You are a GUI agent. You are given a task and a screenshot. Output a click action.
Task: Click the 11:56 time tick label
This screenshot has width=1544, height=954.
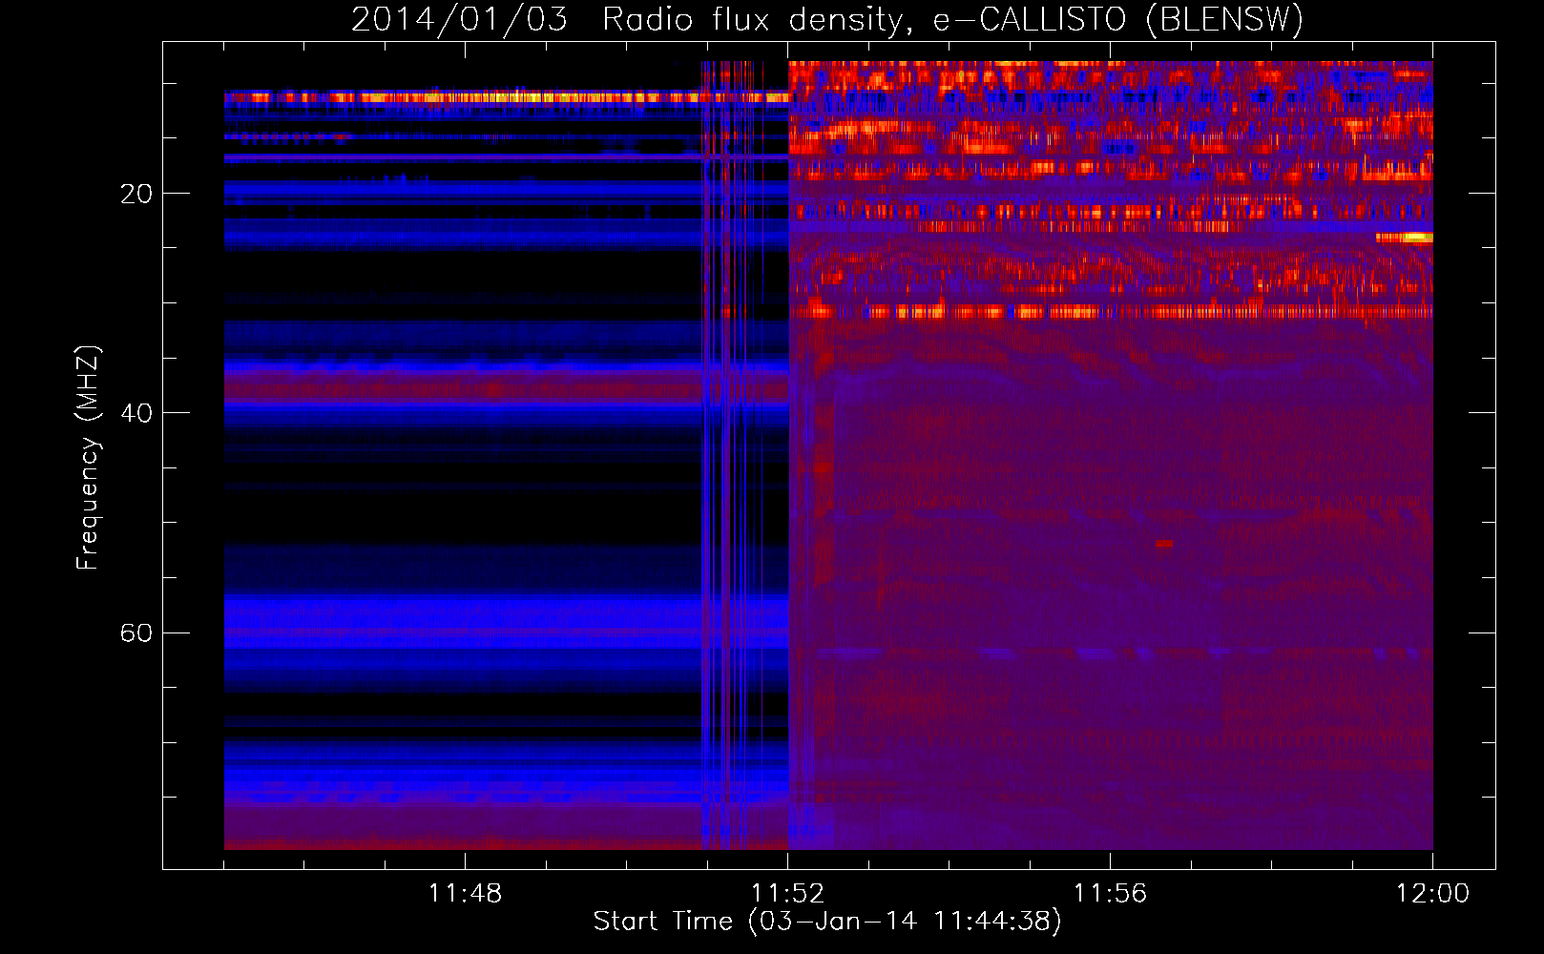click(1110, 894)
